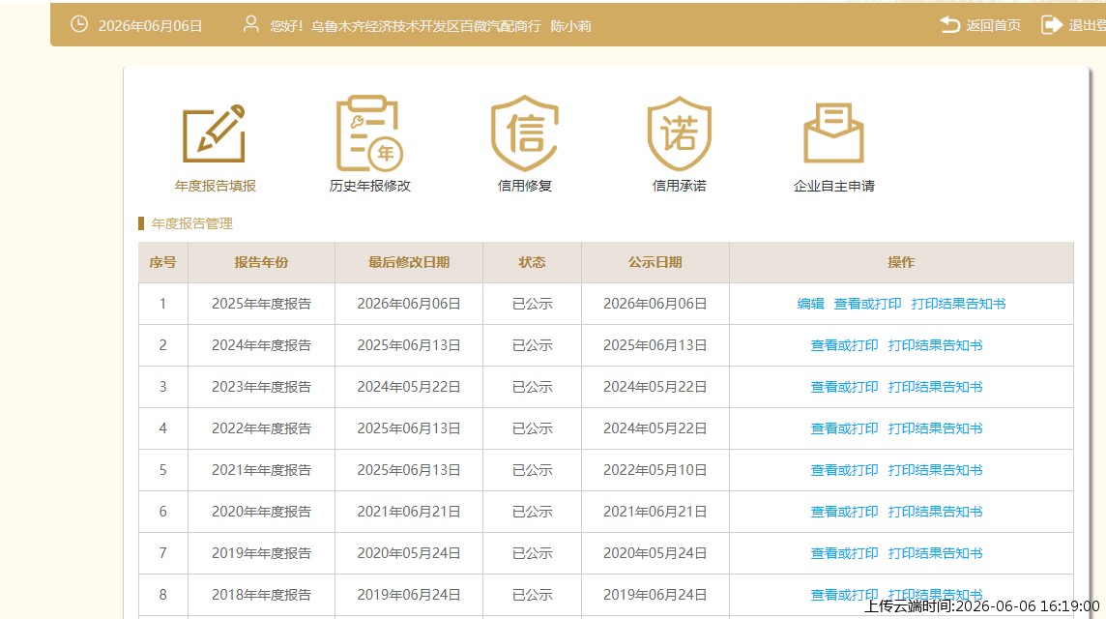Viewport: 1106px width, 619px height.
Task: View or print the 2020年年度报告
Action: [x=844, y=512]
